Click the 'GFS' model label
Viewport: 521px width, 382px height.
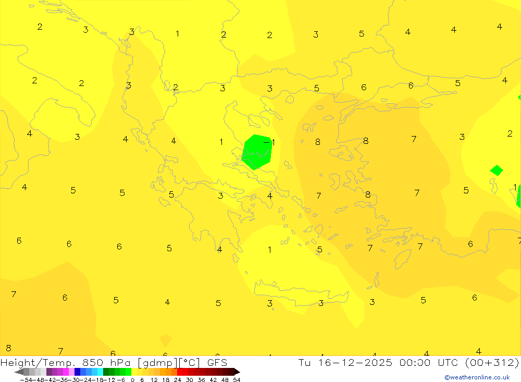217,362
